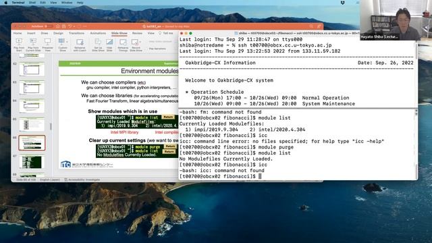
Task: Click terminal prompt cursor on last line
Action: point(260,176)
